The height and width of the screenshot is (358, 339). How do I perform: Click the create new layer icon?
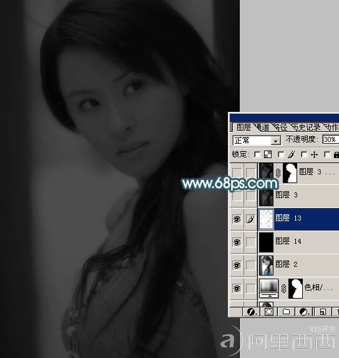click(x=323, y=312)
